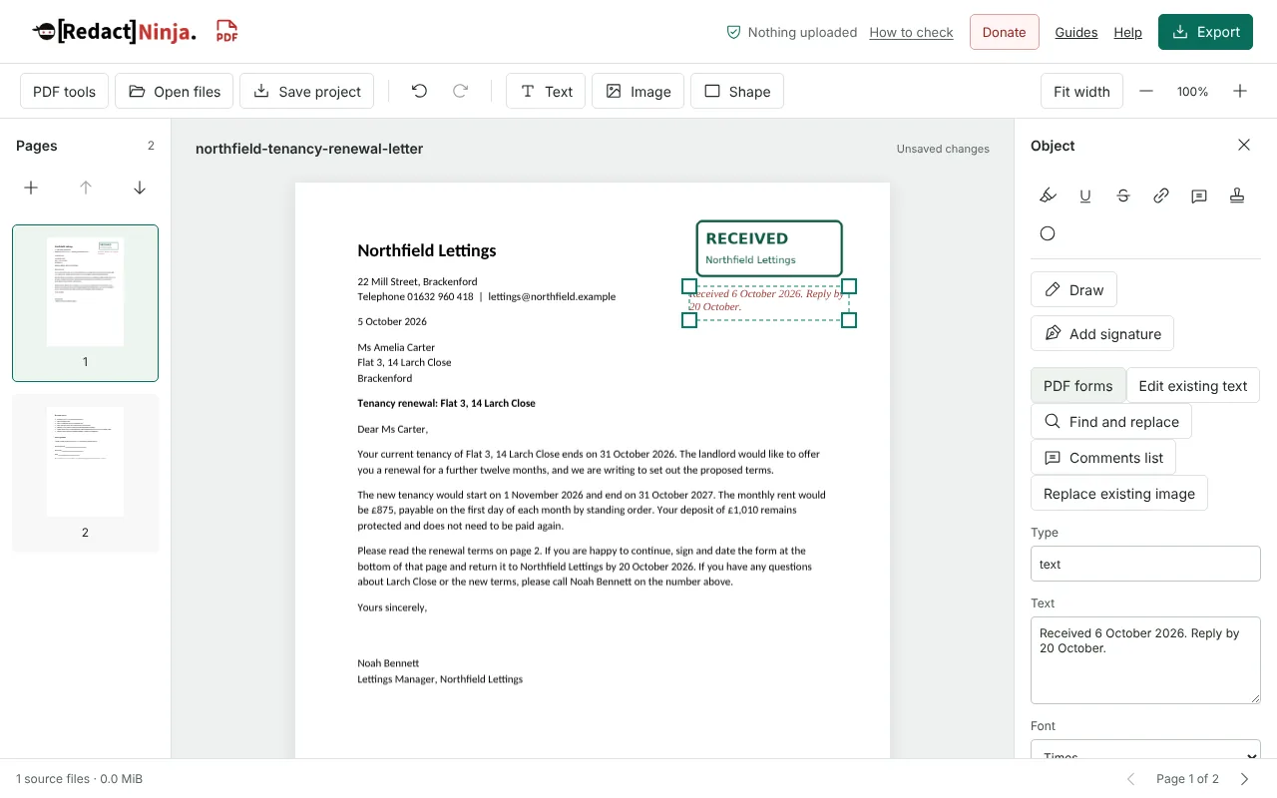Insert an Image from the toolbar
1277x798 pixels.
click(638, 91)
